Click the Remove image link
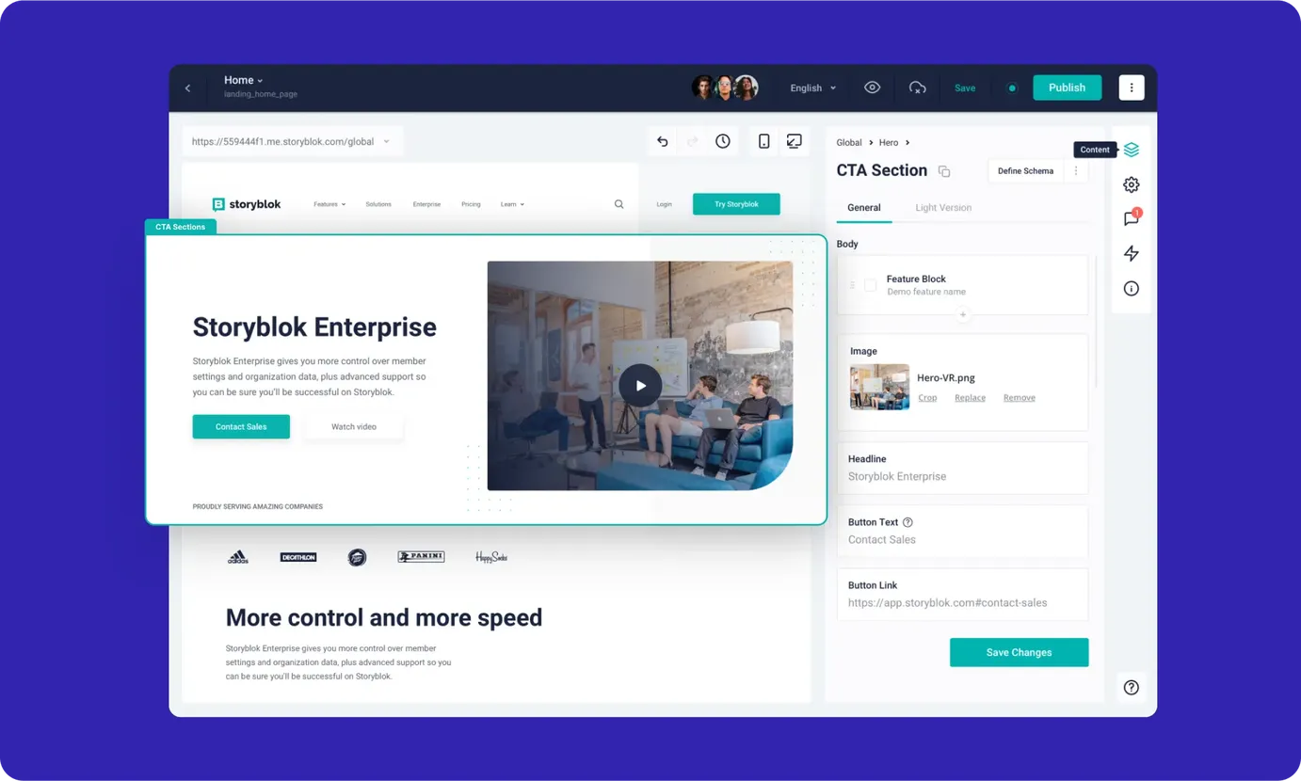The width and height of the screenshot is (1301, 781). [1020, 398]
